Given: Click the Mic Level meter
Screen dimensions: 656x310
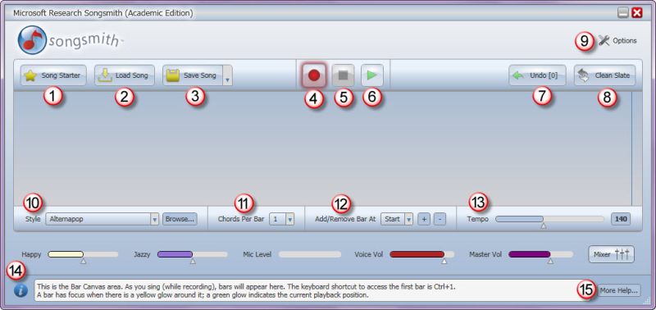Looking at the screenshot, I should [310, 254].
